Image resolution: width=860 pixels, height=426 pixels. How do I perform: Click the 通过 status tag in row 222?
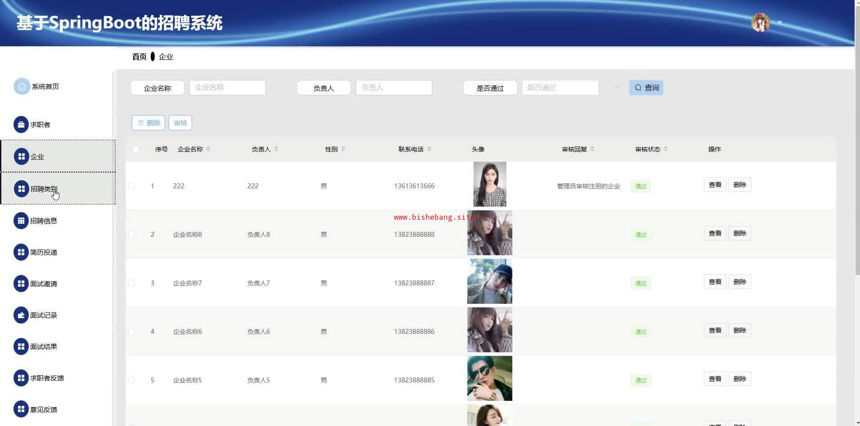641,186
